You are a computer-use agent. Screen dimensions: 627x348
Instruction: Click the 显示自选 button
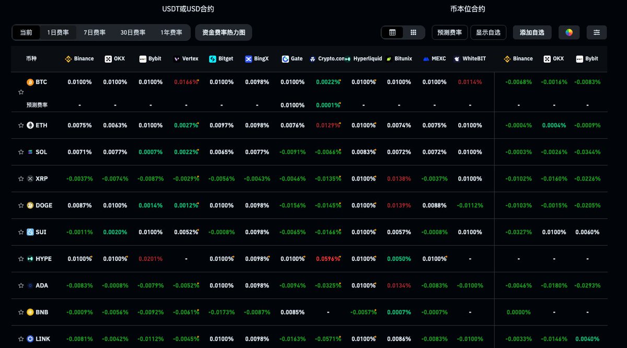[x=488, y=32]
